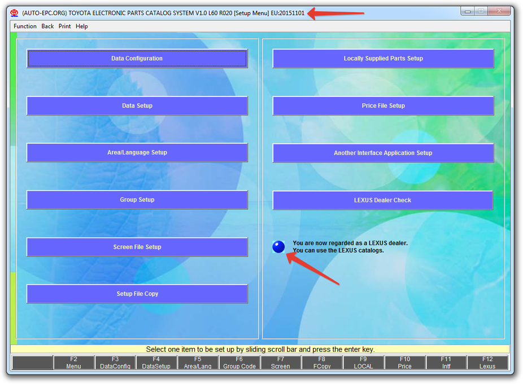
Task: Open Group Setup
Action: (137, 200)
